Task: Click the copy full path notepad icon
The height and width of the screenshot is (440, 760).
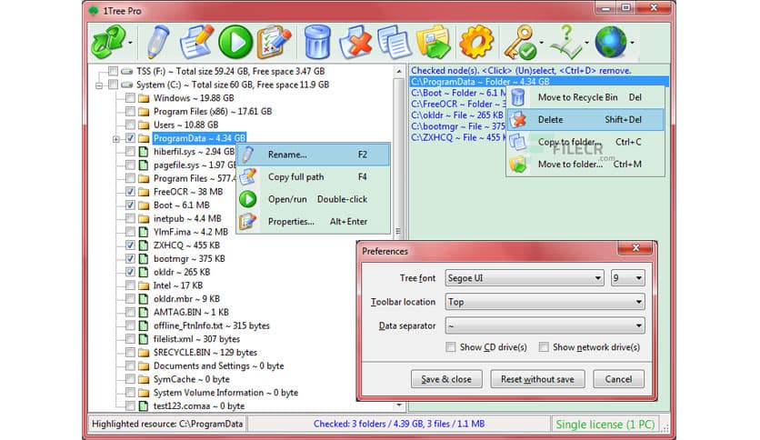Action: (x=196, y=42)
